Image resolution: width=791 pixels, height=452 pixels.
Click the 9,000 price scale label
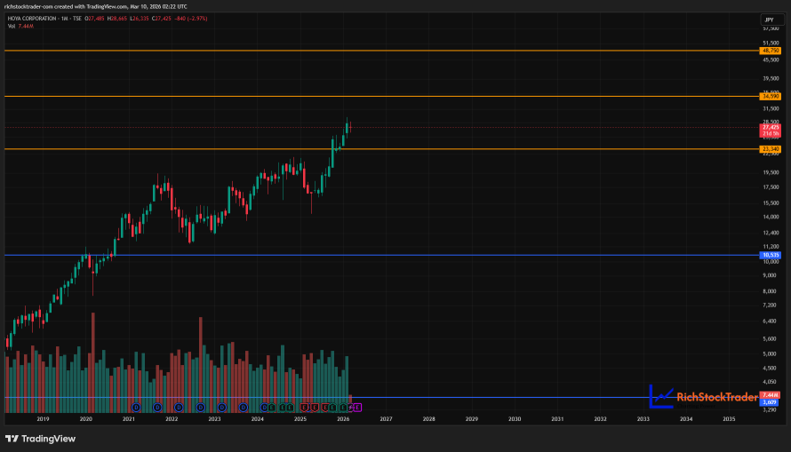770,275
